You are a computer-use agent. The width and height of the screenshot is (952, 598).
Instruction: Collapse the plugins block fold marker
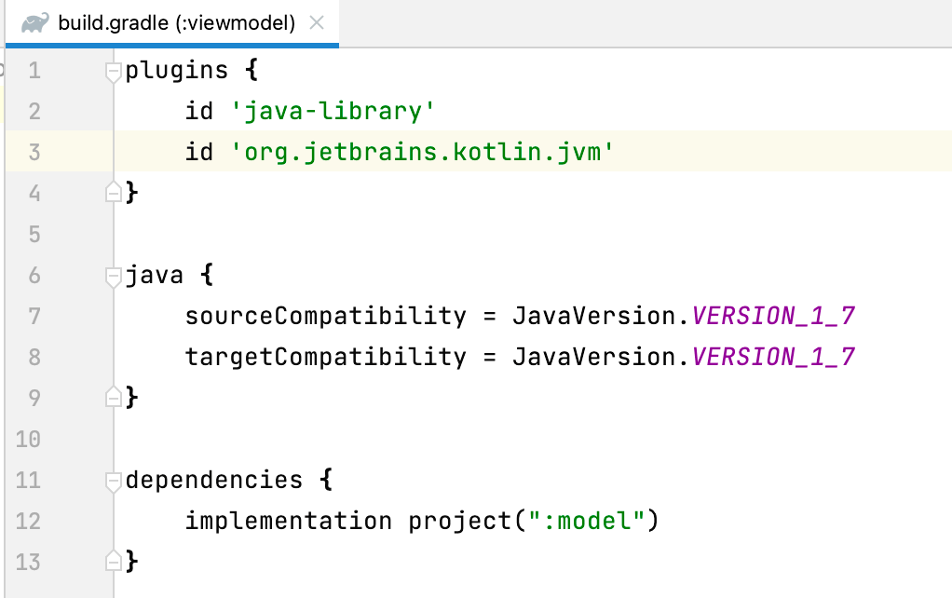[x=114, y=71]
